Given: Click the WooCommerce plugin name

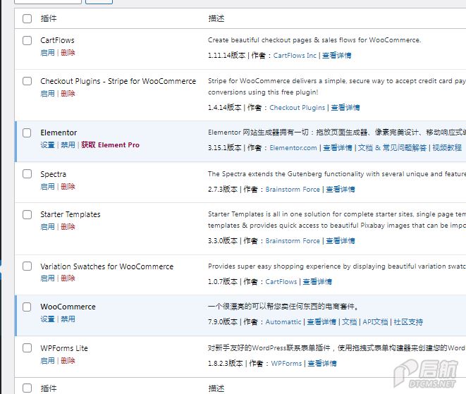Looking at the screenshot, I should pos(68,307).
